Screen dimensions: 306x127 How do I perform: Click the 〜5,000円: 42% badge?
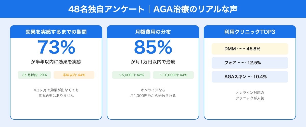[131, 75]
